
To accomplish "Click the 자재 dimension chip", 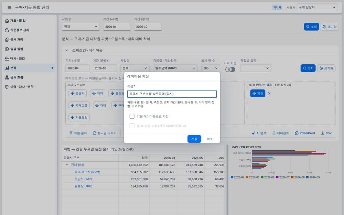I will (100, 105).
